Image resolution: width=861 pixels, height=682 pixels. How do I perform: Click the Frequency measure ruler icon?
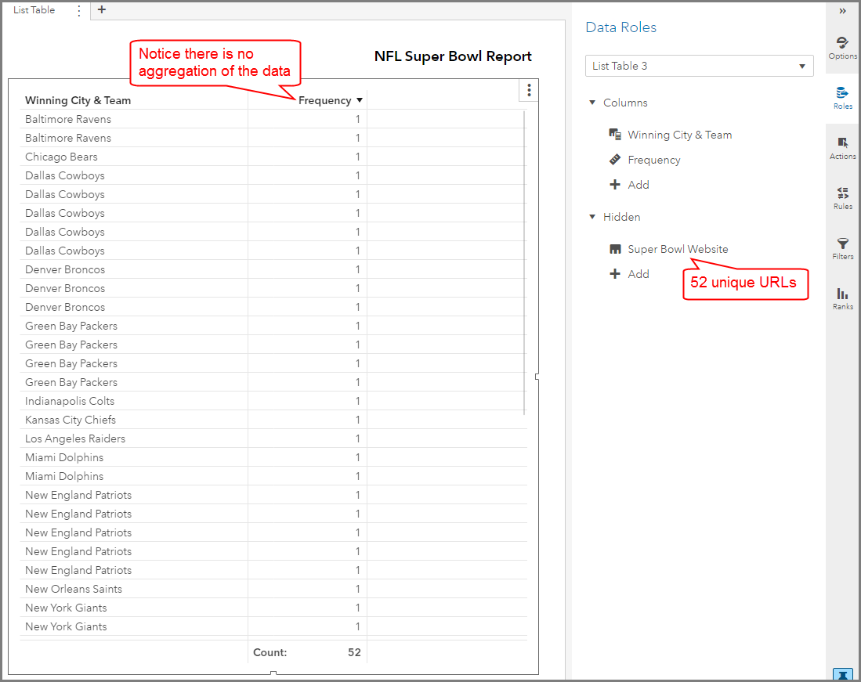coord(615,160)
